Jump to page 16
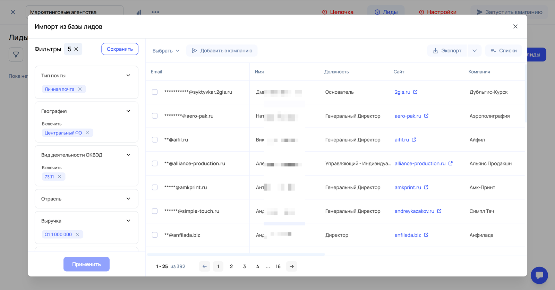Viewport: 555px width, 290px height. (278, 266)
